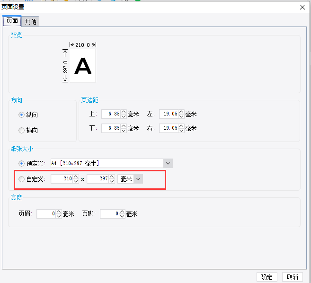Increase the left margin with up arrow
The image size is (311, 283).
coord(181,112)
